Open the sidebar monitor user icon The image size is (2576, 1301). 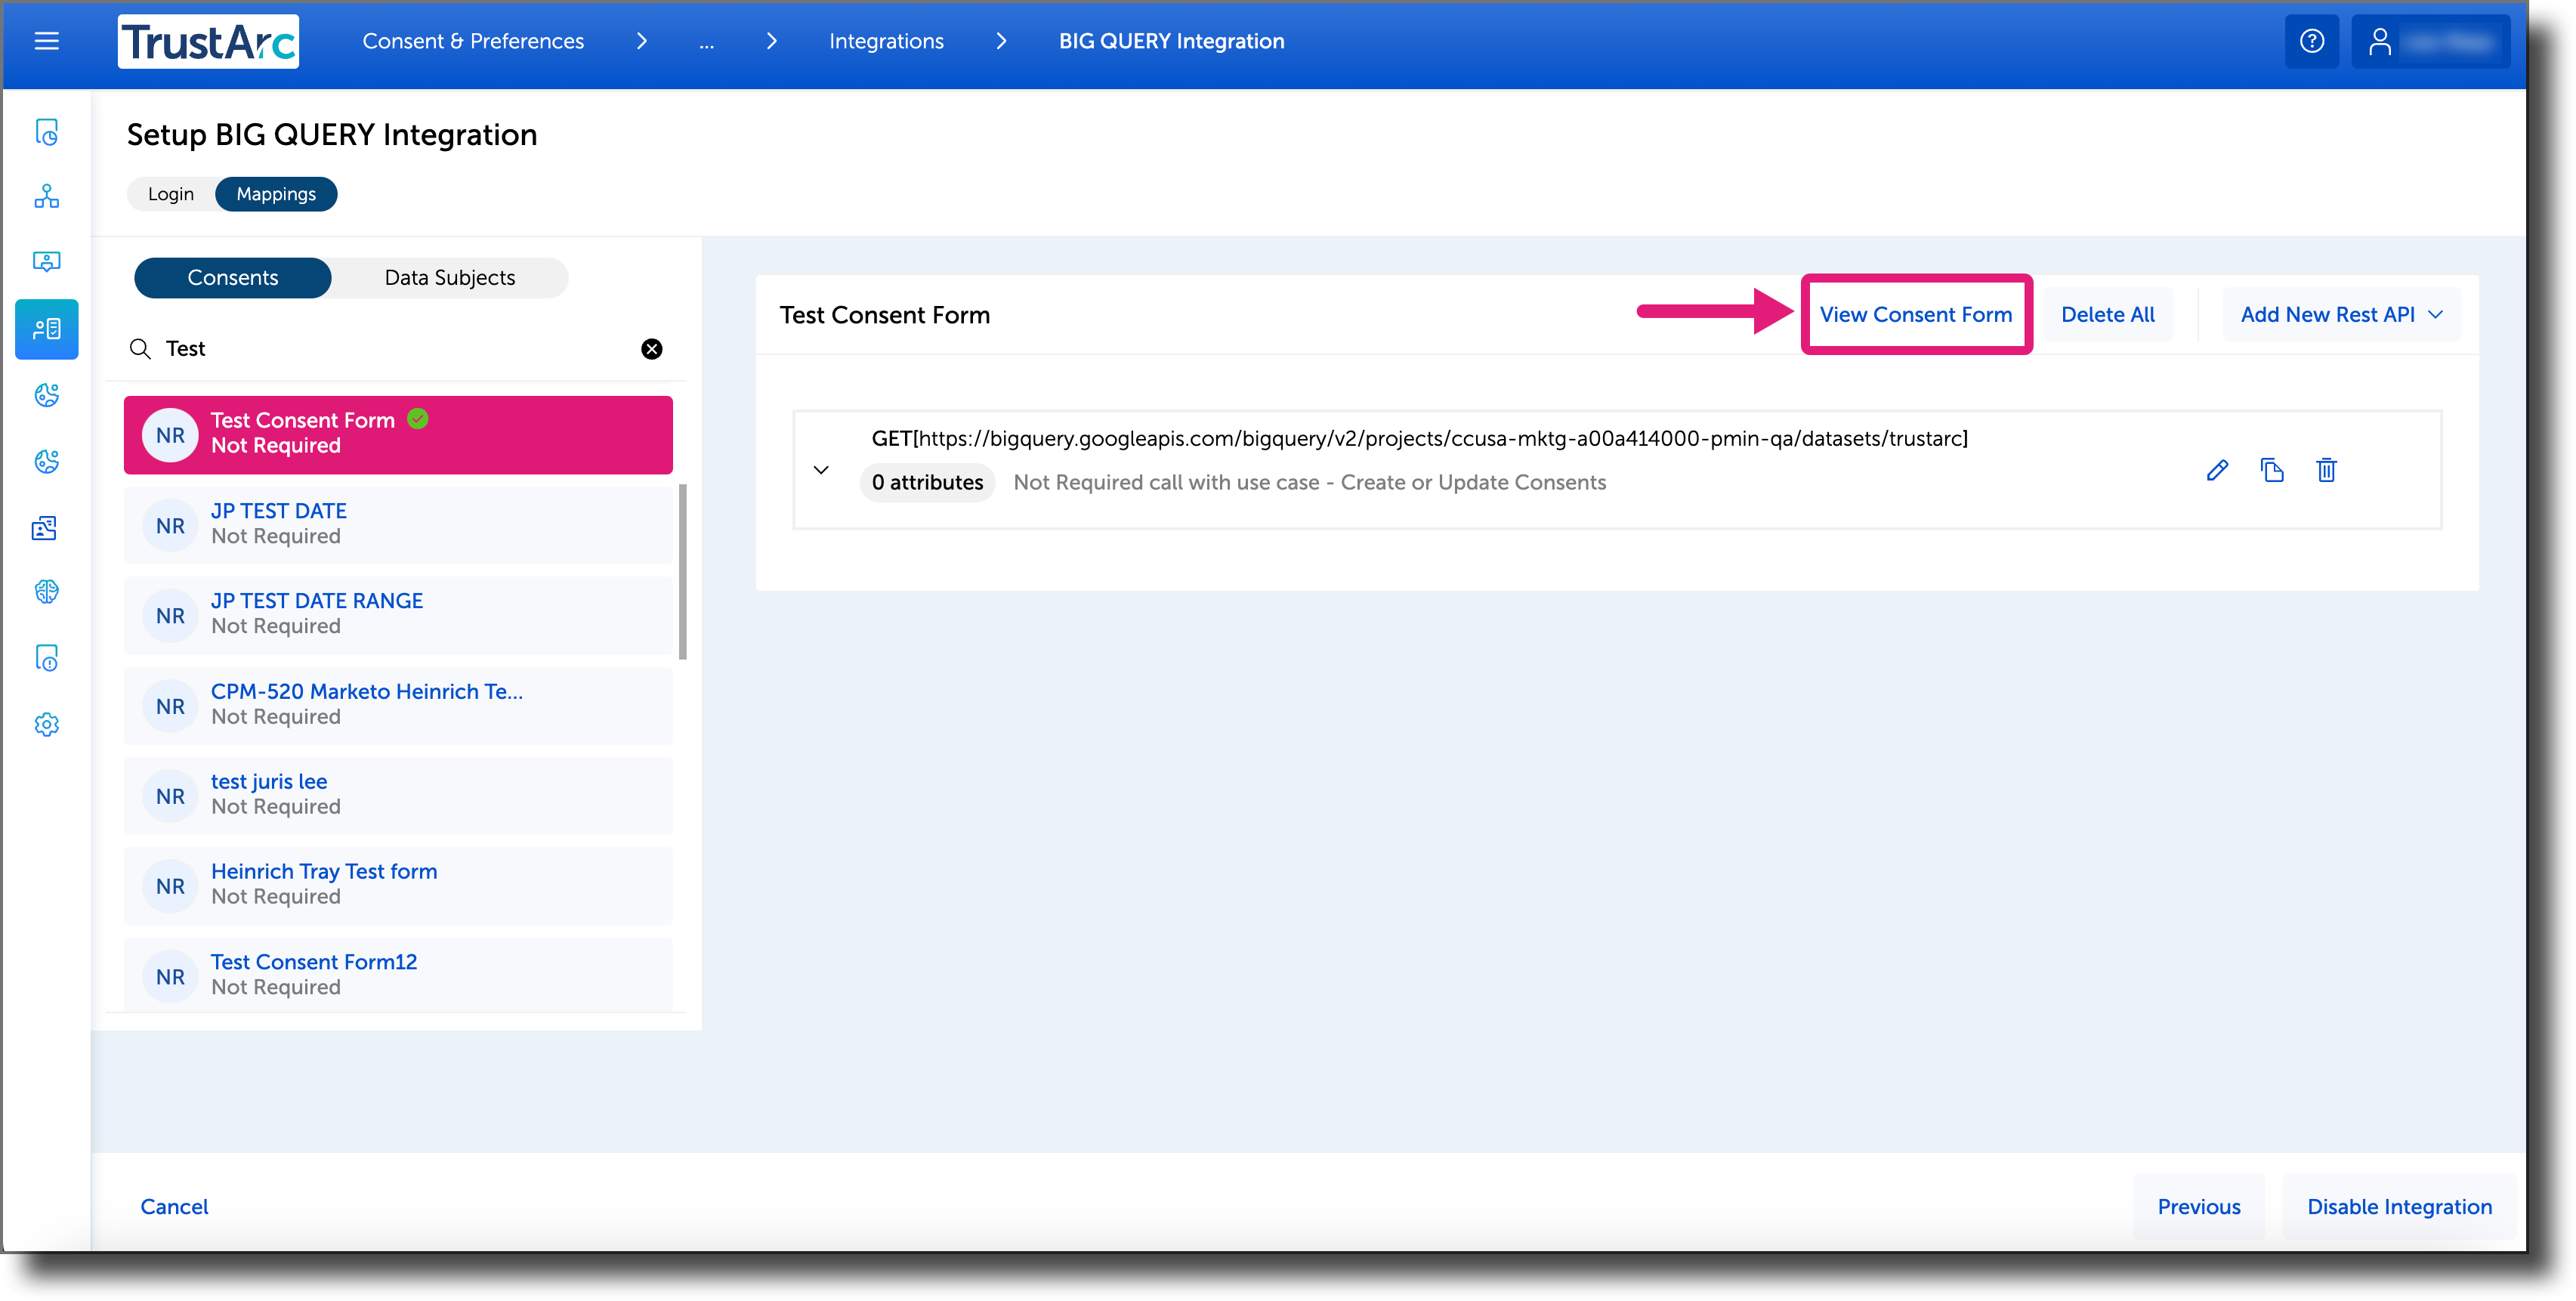(x=46, y=262)
